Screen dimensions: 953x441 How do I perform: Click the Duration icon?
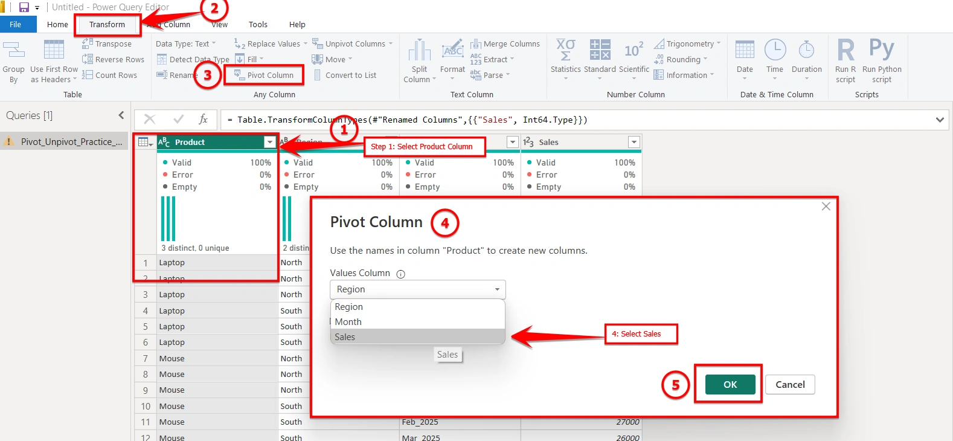(807, 50)
